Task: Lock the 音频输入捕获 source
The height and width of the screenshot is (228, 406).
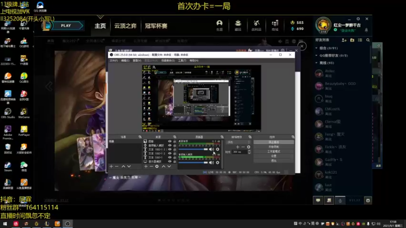Action: click(175, 145)
